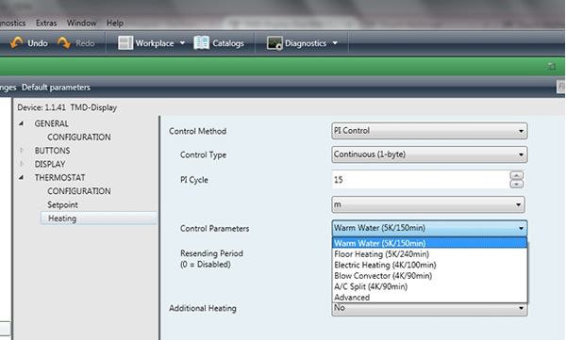Viewport: 566px width, 340px height.
Task: Choose Warm Water (5K/150min) list option
Action: pyautogui.click(x=429, y=243)
